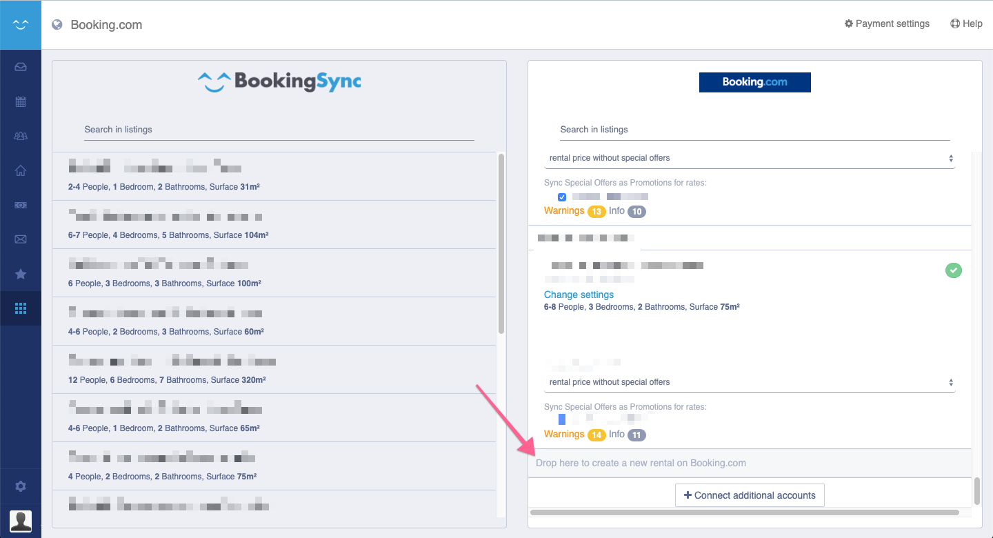Click the Booking.com search in listings field
The width and height of the screenshot is (993, 538).
[x=755, y=130]
